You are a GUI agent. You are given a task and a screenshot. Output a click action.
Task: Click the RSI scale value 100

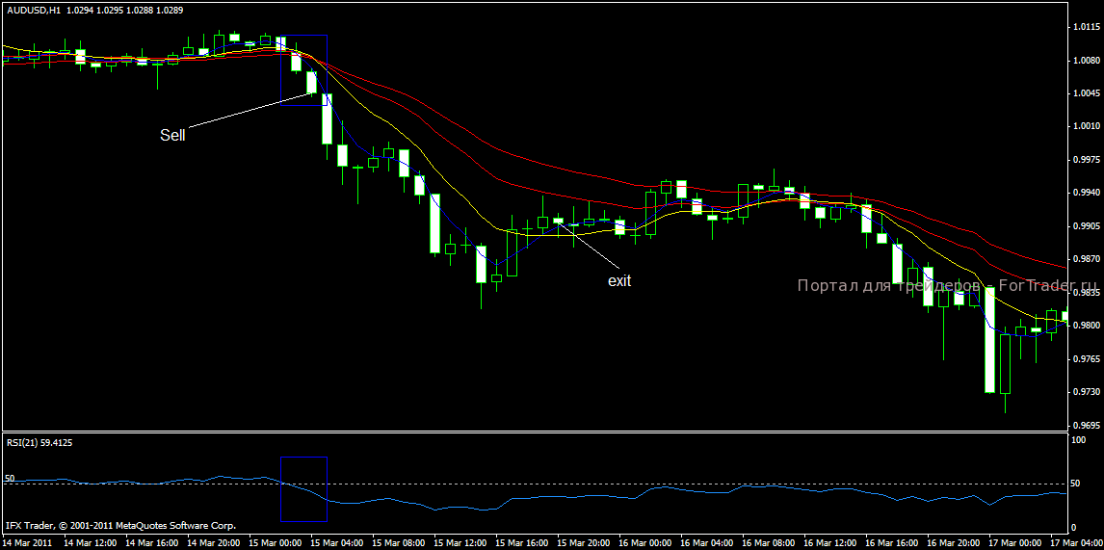tap(1078, 439)
